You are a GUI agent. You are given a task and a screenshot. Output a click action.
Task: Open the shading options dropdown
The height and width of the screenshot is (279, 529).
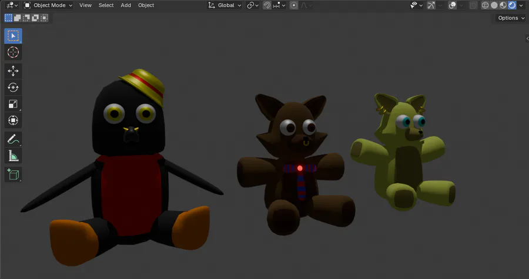click(521, 5)
